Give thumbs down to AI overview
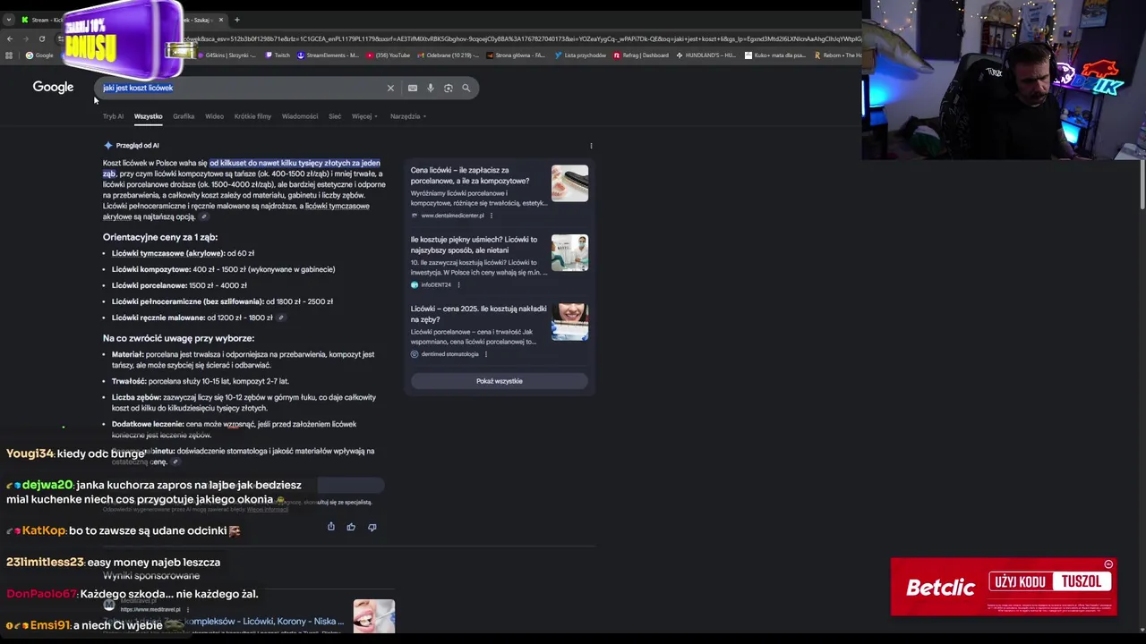Viewport: 1146px width, 644px height. pos(372,527)
